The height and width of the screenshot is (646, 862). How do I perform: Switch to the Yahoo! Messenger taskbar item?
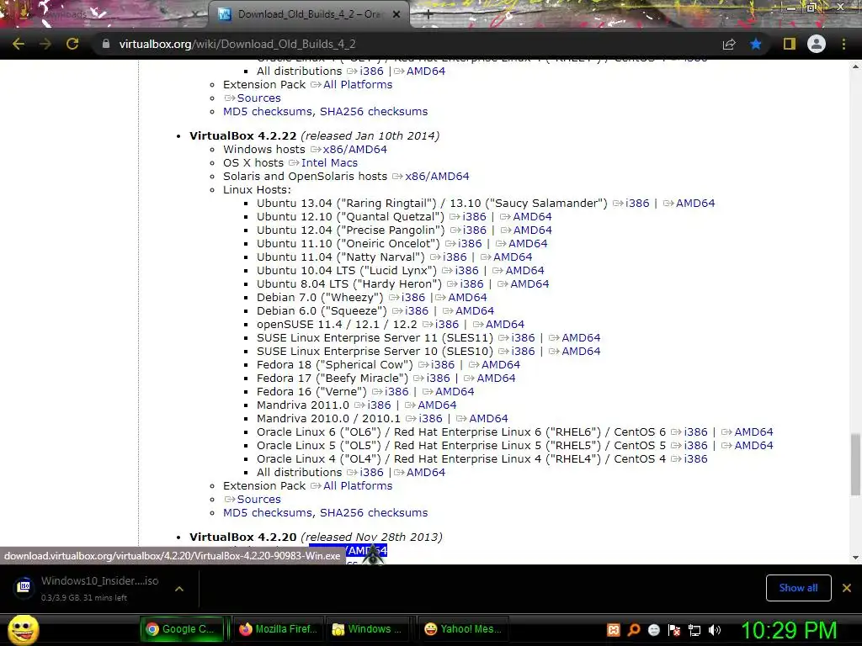463,629
